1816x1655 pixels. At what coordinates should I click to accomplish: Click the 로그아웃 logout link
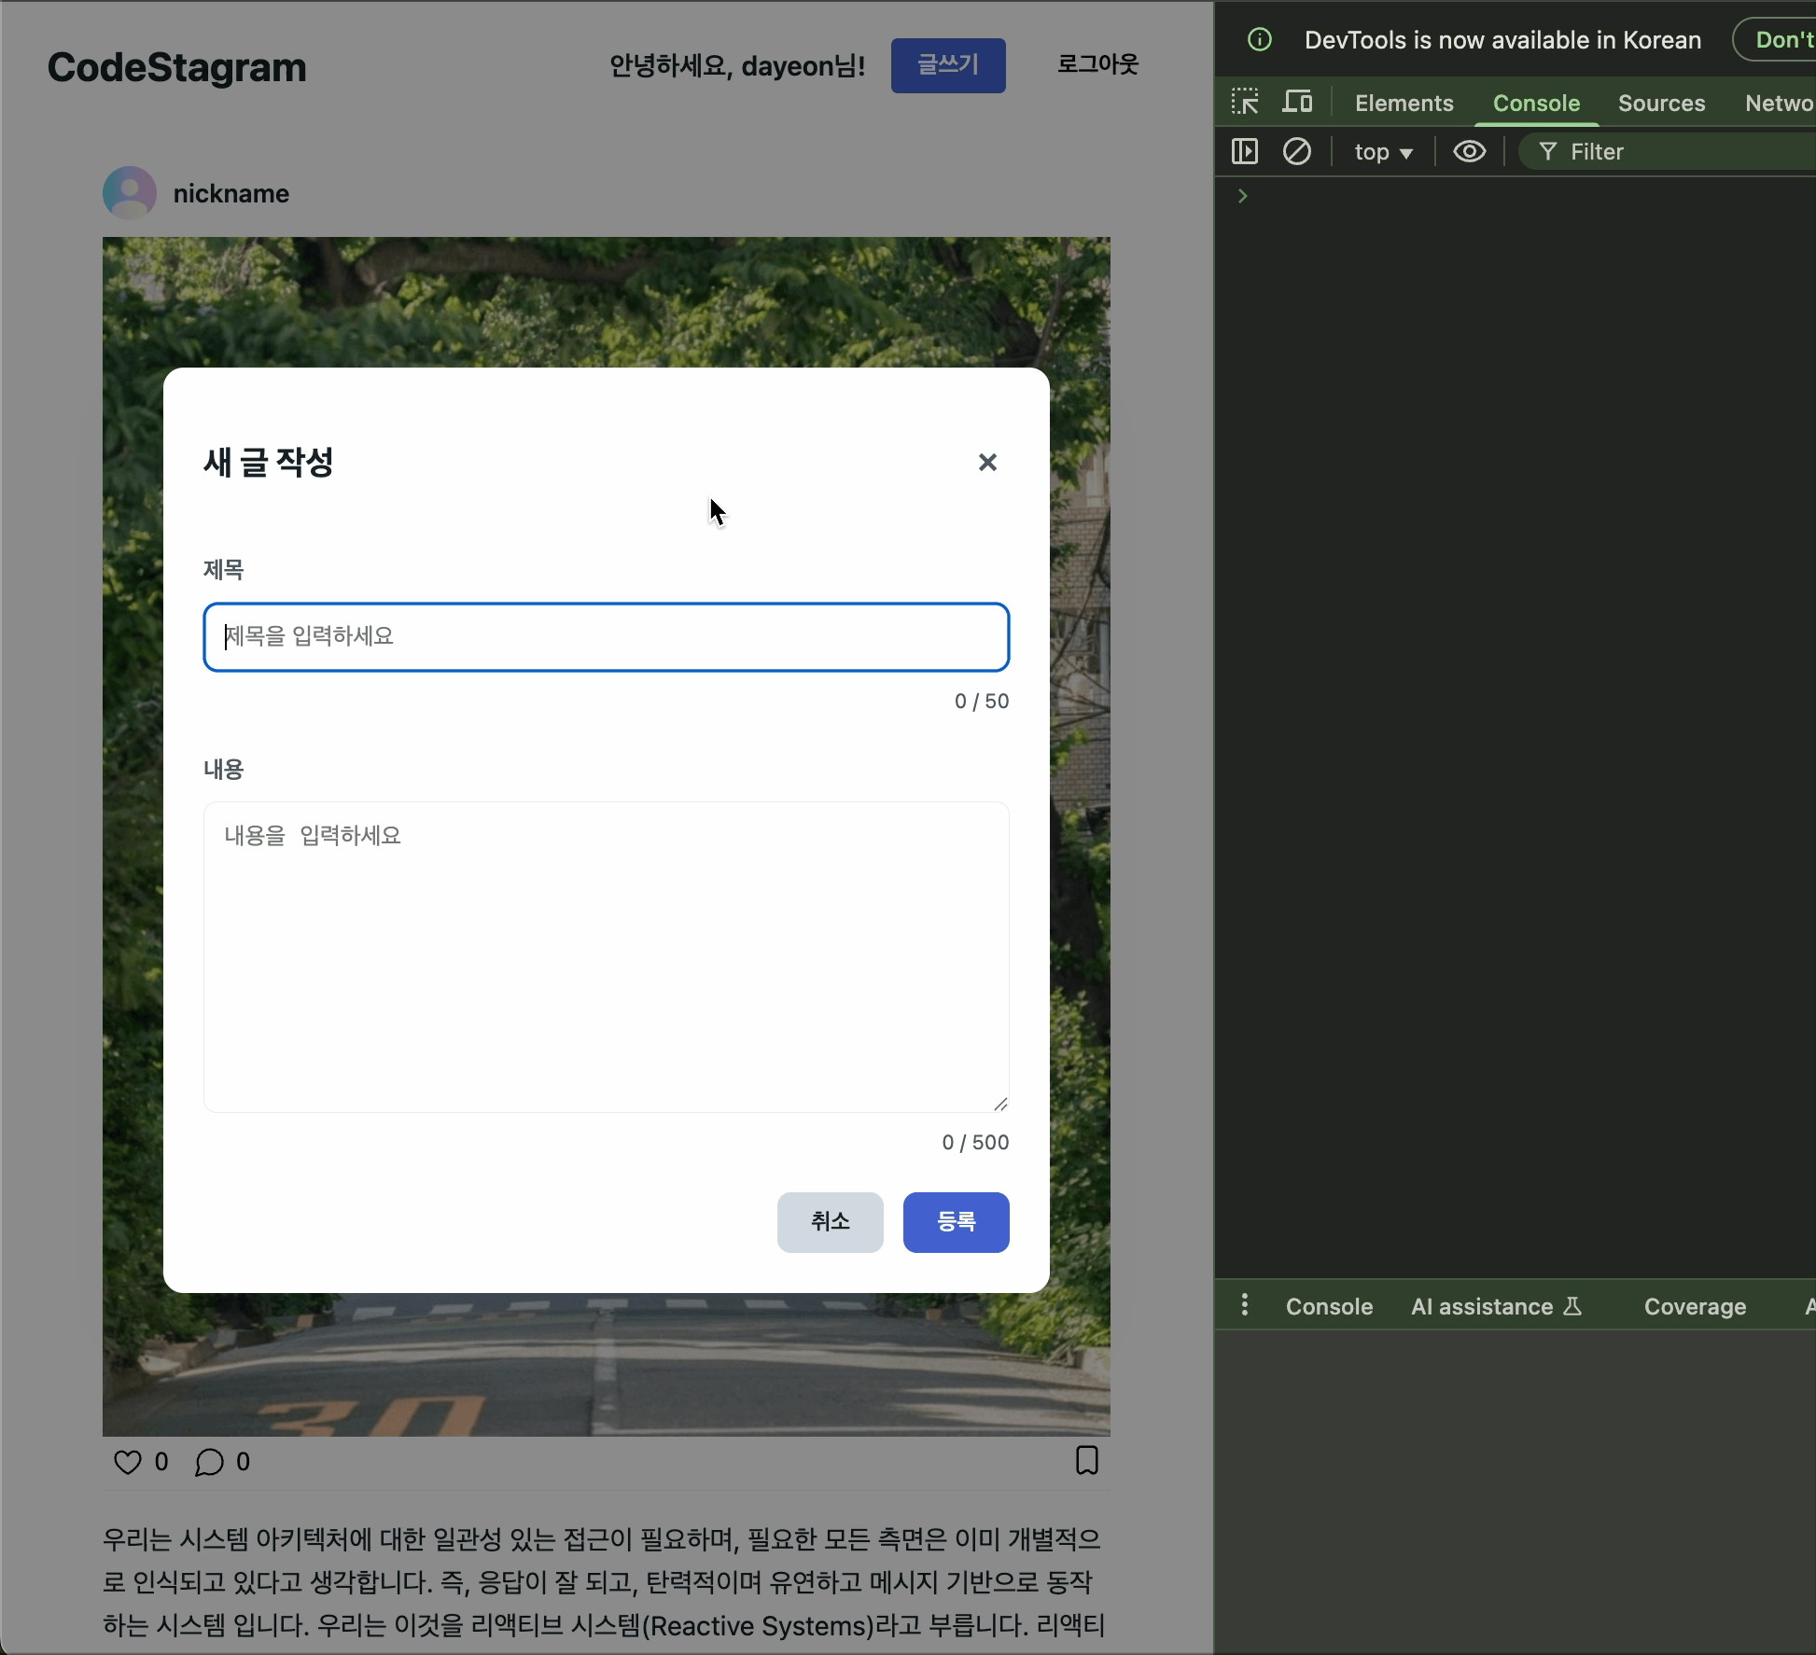tap(1097, 64)
